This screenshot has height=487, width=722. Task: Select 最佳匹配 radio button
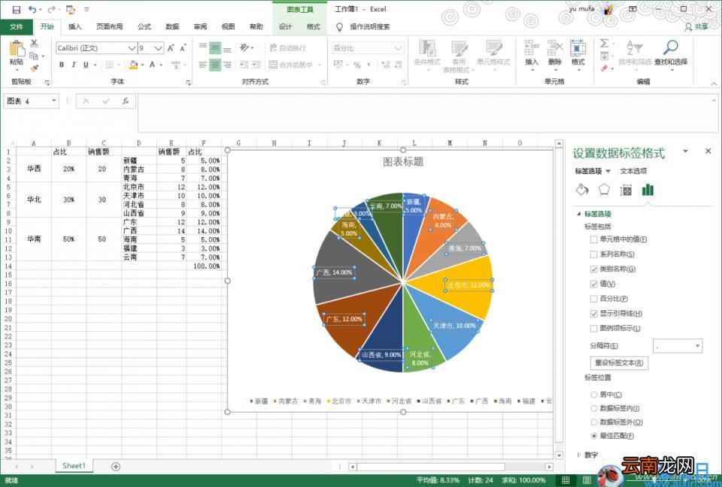[593, 436]
